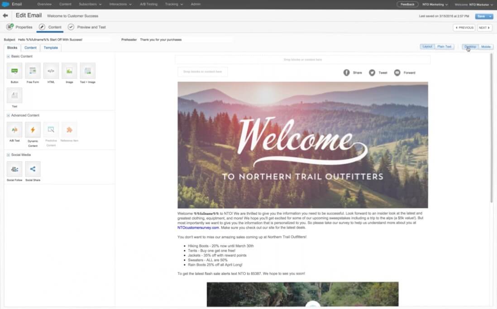Select the Social Share block
Screen dimensions: 497x309
[33, 169]
